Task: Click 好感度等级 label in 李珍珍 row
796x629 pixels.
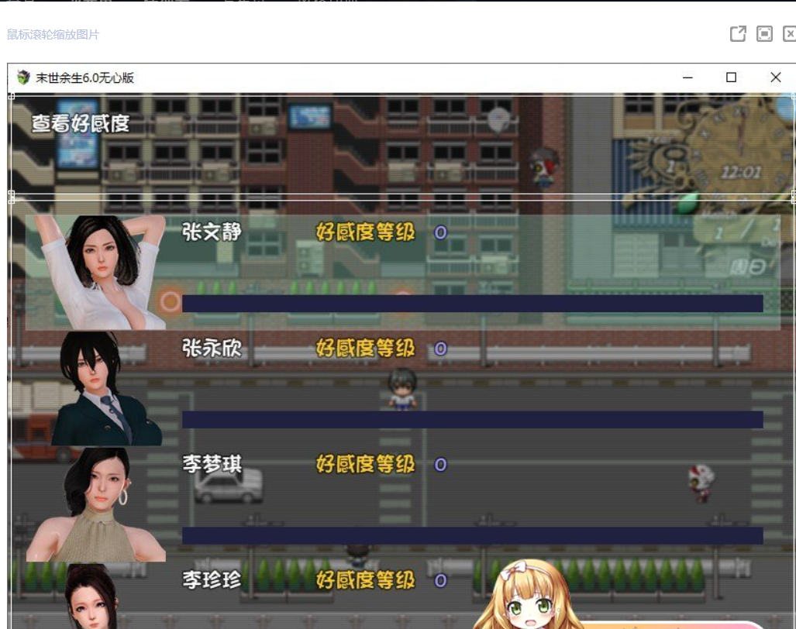Action: (366, 579)
